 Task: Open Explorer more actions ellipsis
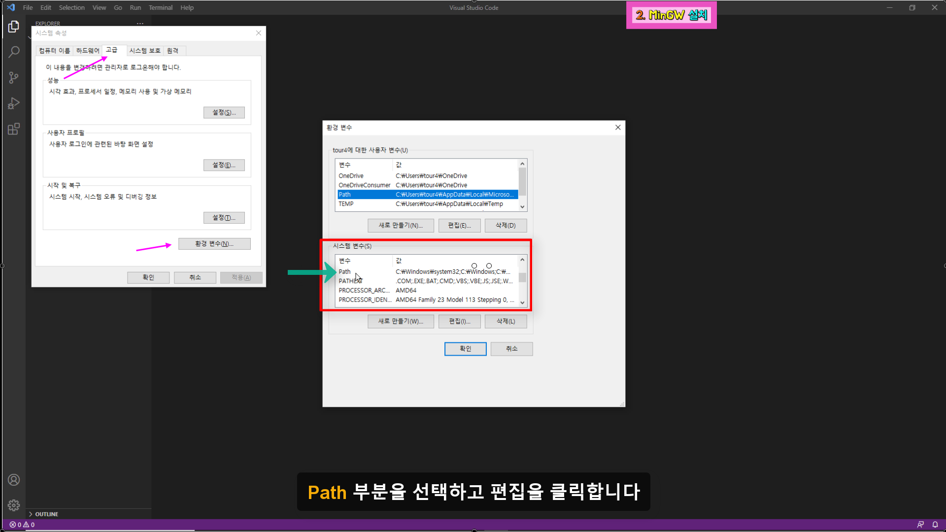click(140, 24)
